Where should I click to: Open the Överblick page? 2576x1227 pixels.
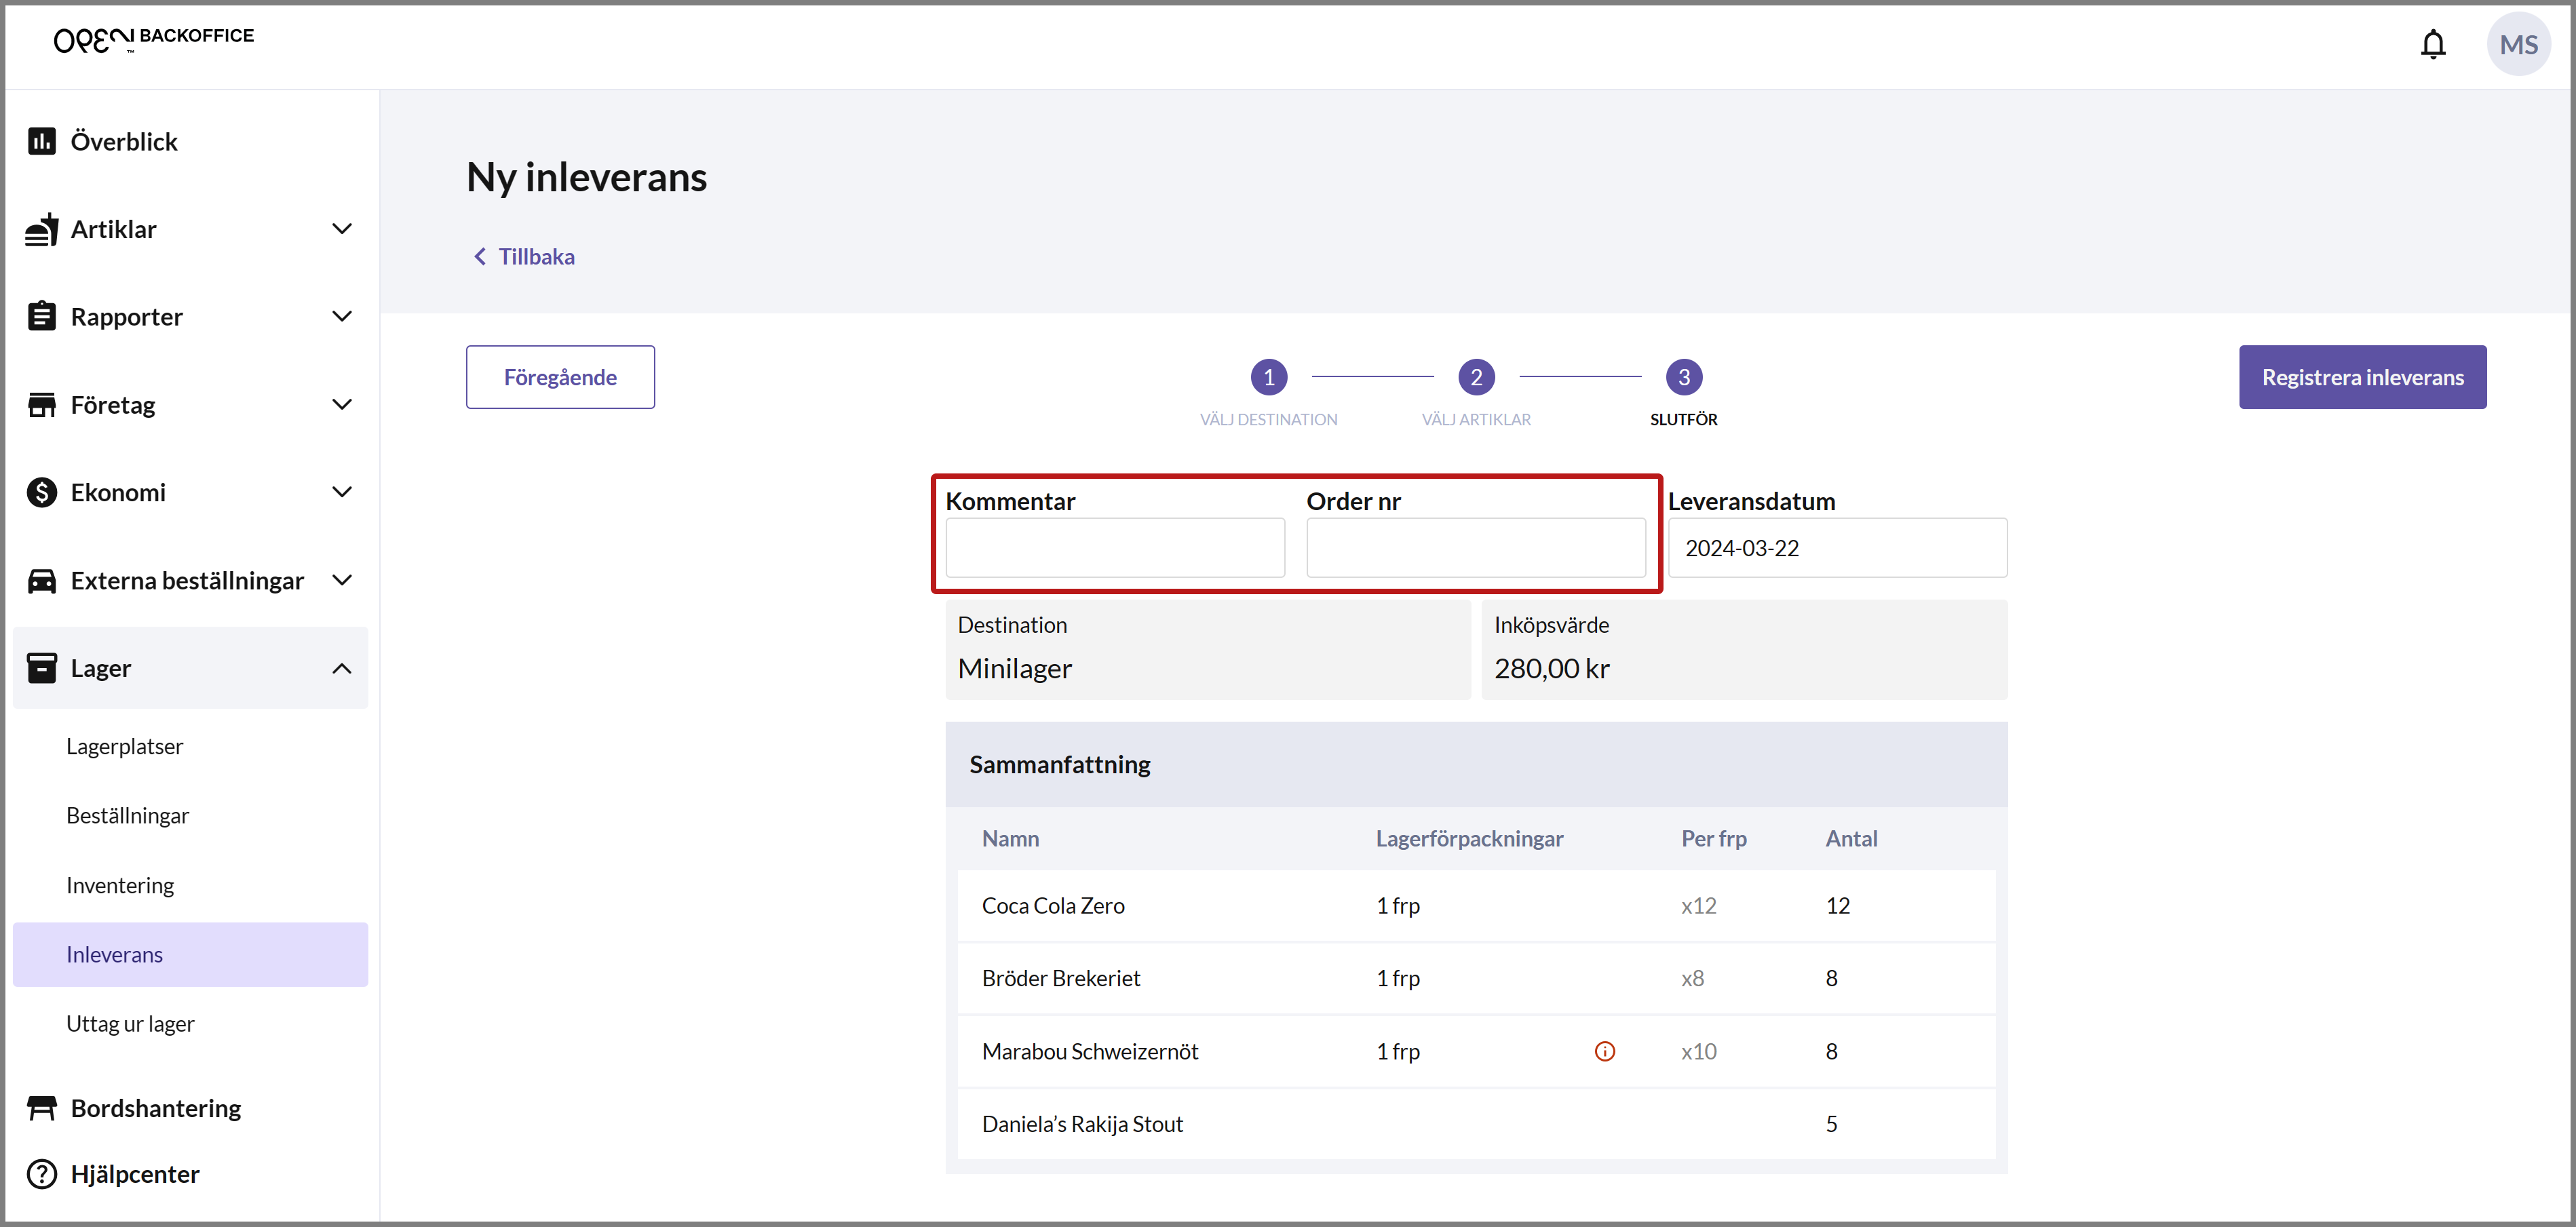click(124, 141)
